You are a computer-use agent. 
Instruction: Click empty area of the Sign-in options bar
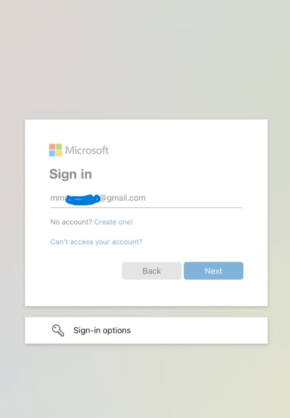[x=200, y=330]
